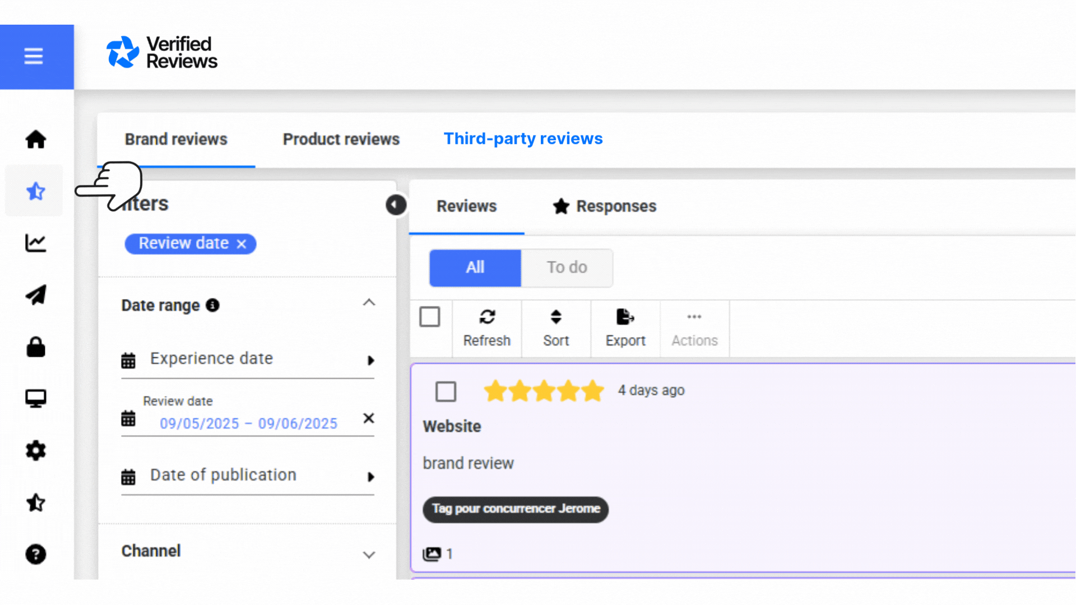Viewport: 1076px width, 605px height.
Task: Refresh the reviews list
Action: 486,328
